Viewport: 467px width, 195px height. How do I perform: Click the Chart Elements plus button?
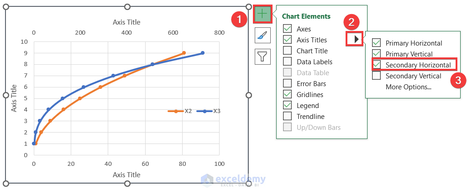coord(262,14)
